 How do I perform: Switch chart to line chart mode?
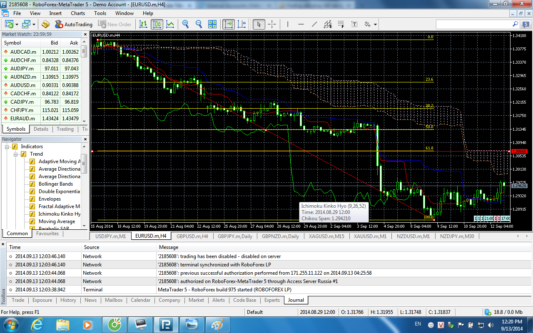pyautogui.click(x=170, y=24)
